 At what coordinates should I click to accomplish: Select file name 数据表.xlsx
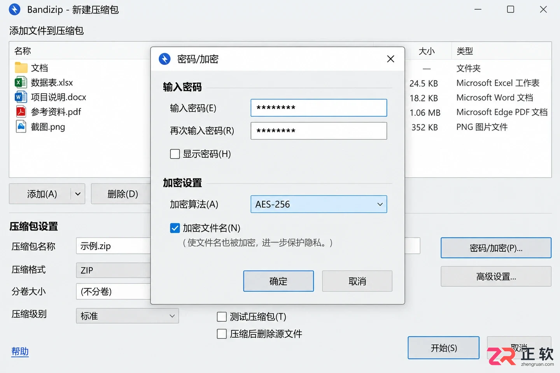pyautogui.click(x=52, y=82)
